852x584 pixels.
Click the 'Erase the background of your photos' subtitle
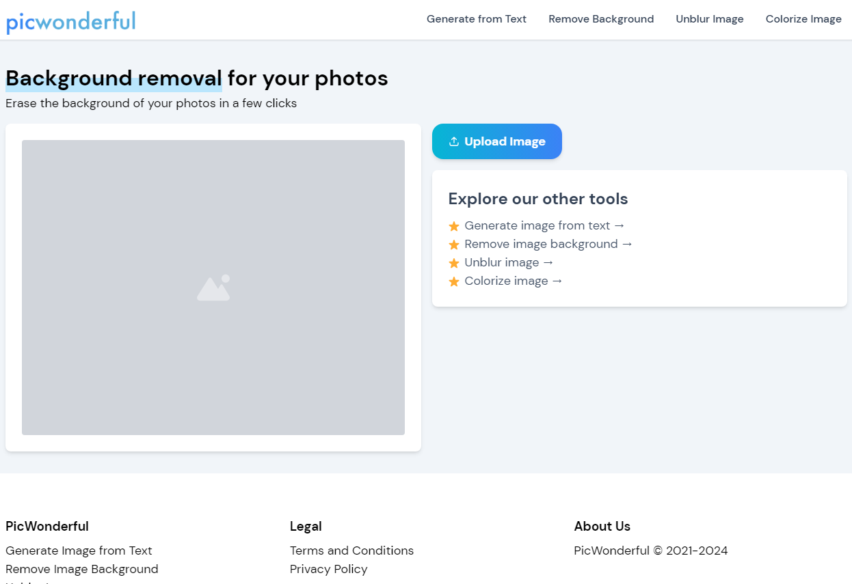pos(151,104)
